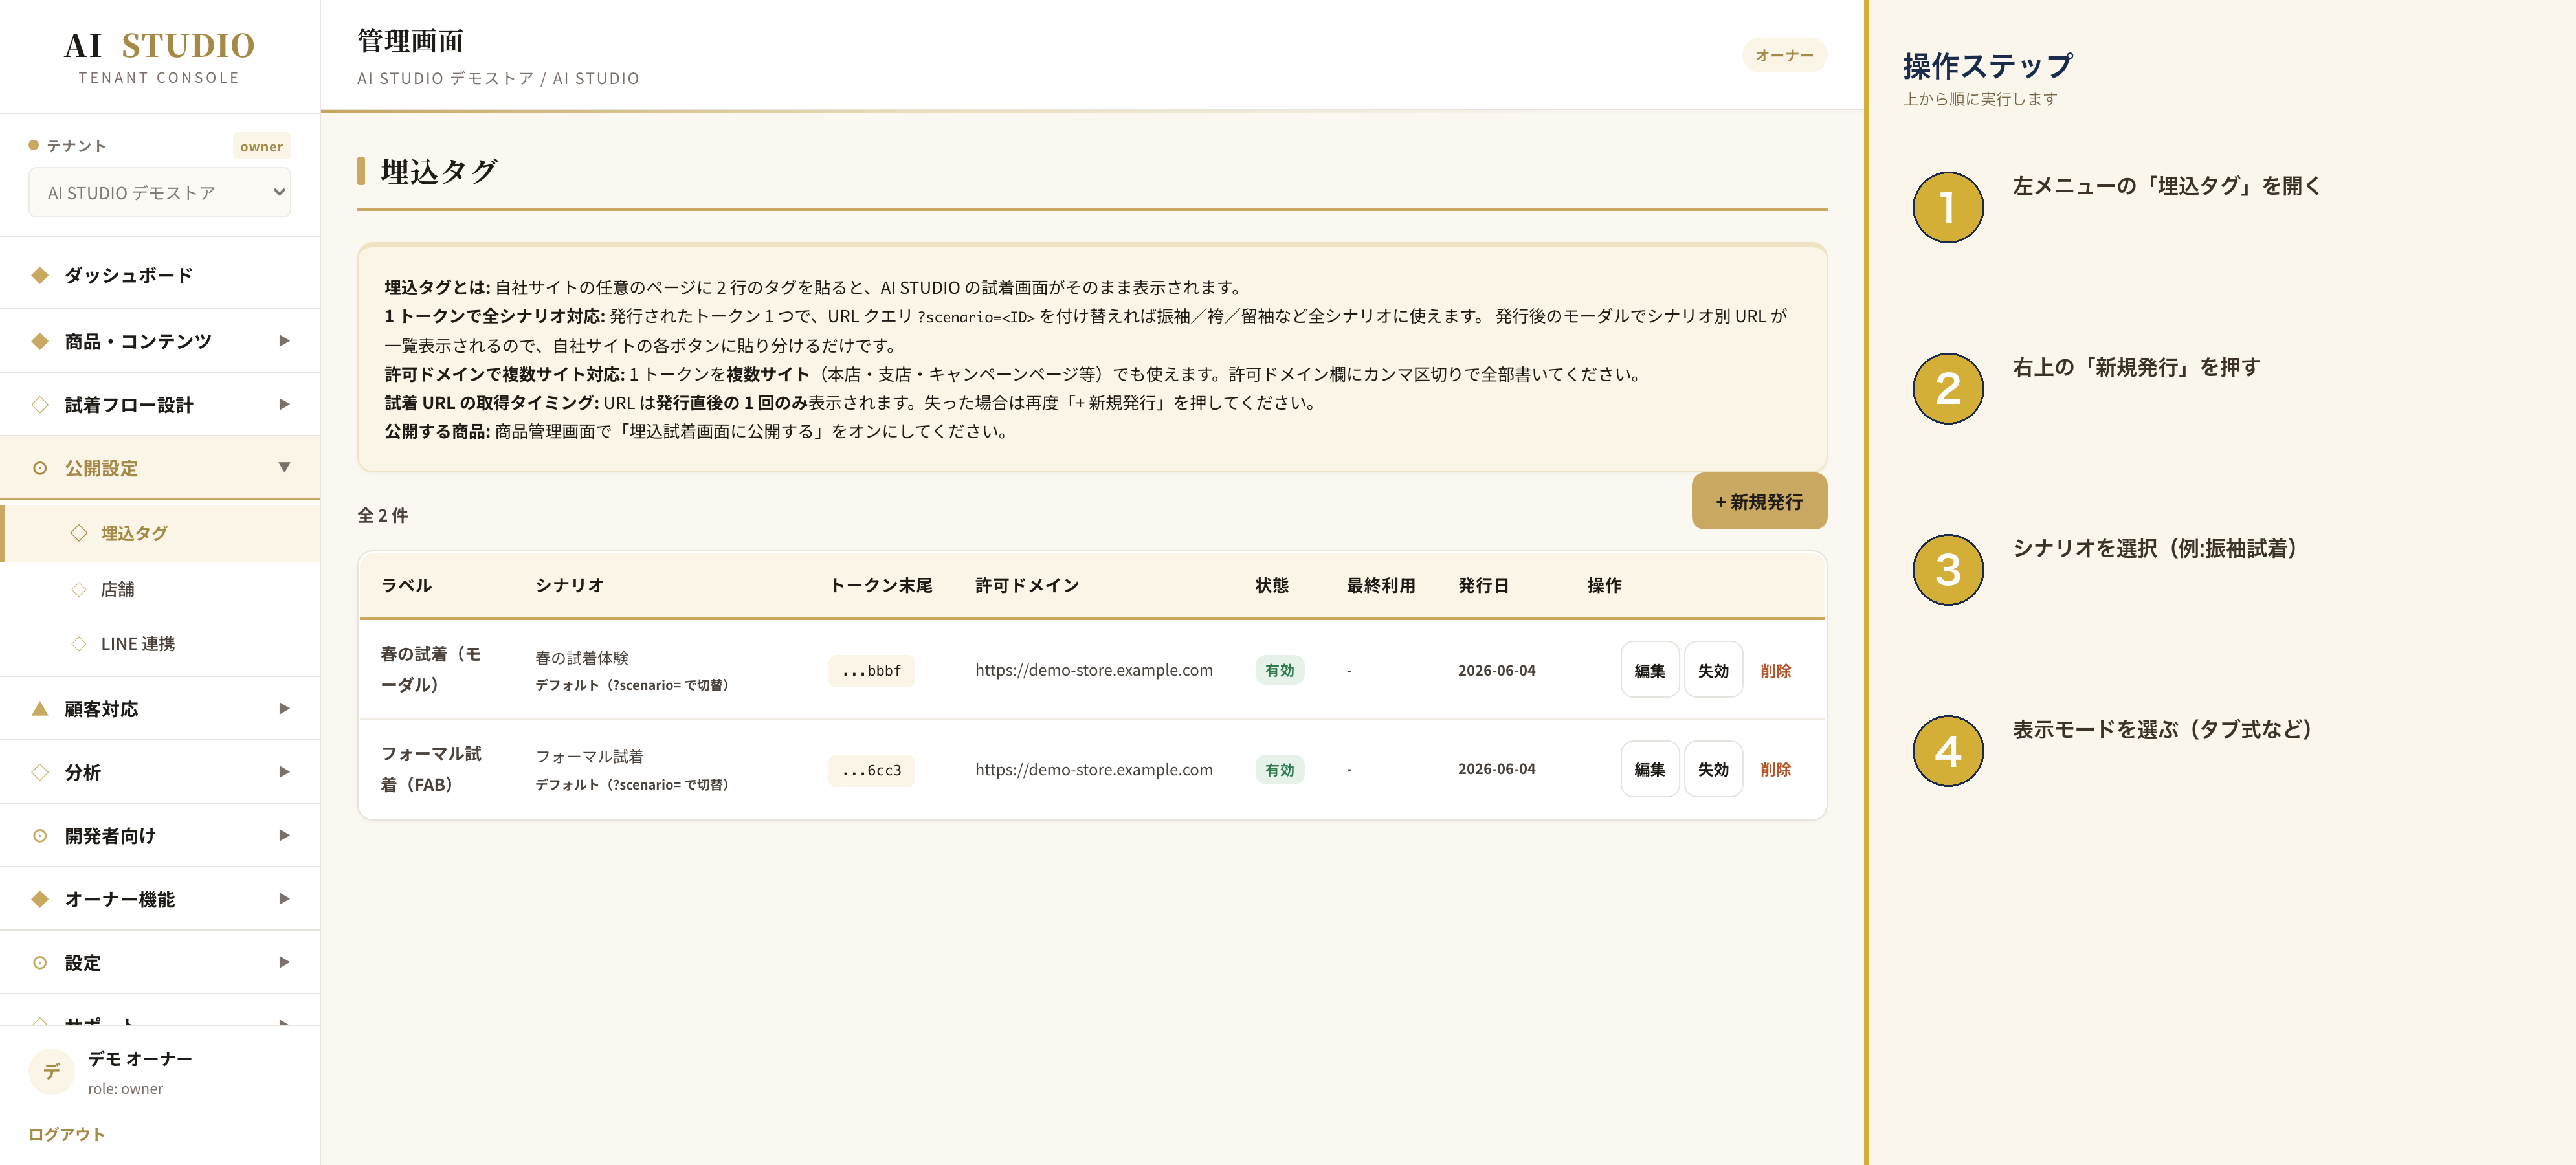This screenshot has height=1165, width=2576.
Task: Click the 店舗 submenu diamond icon
Action: tap(79, 589)
